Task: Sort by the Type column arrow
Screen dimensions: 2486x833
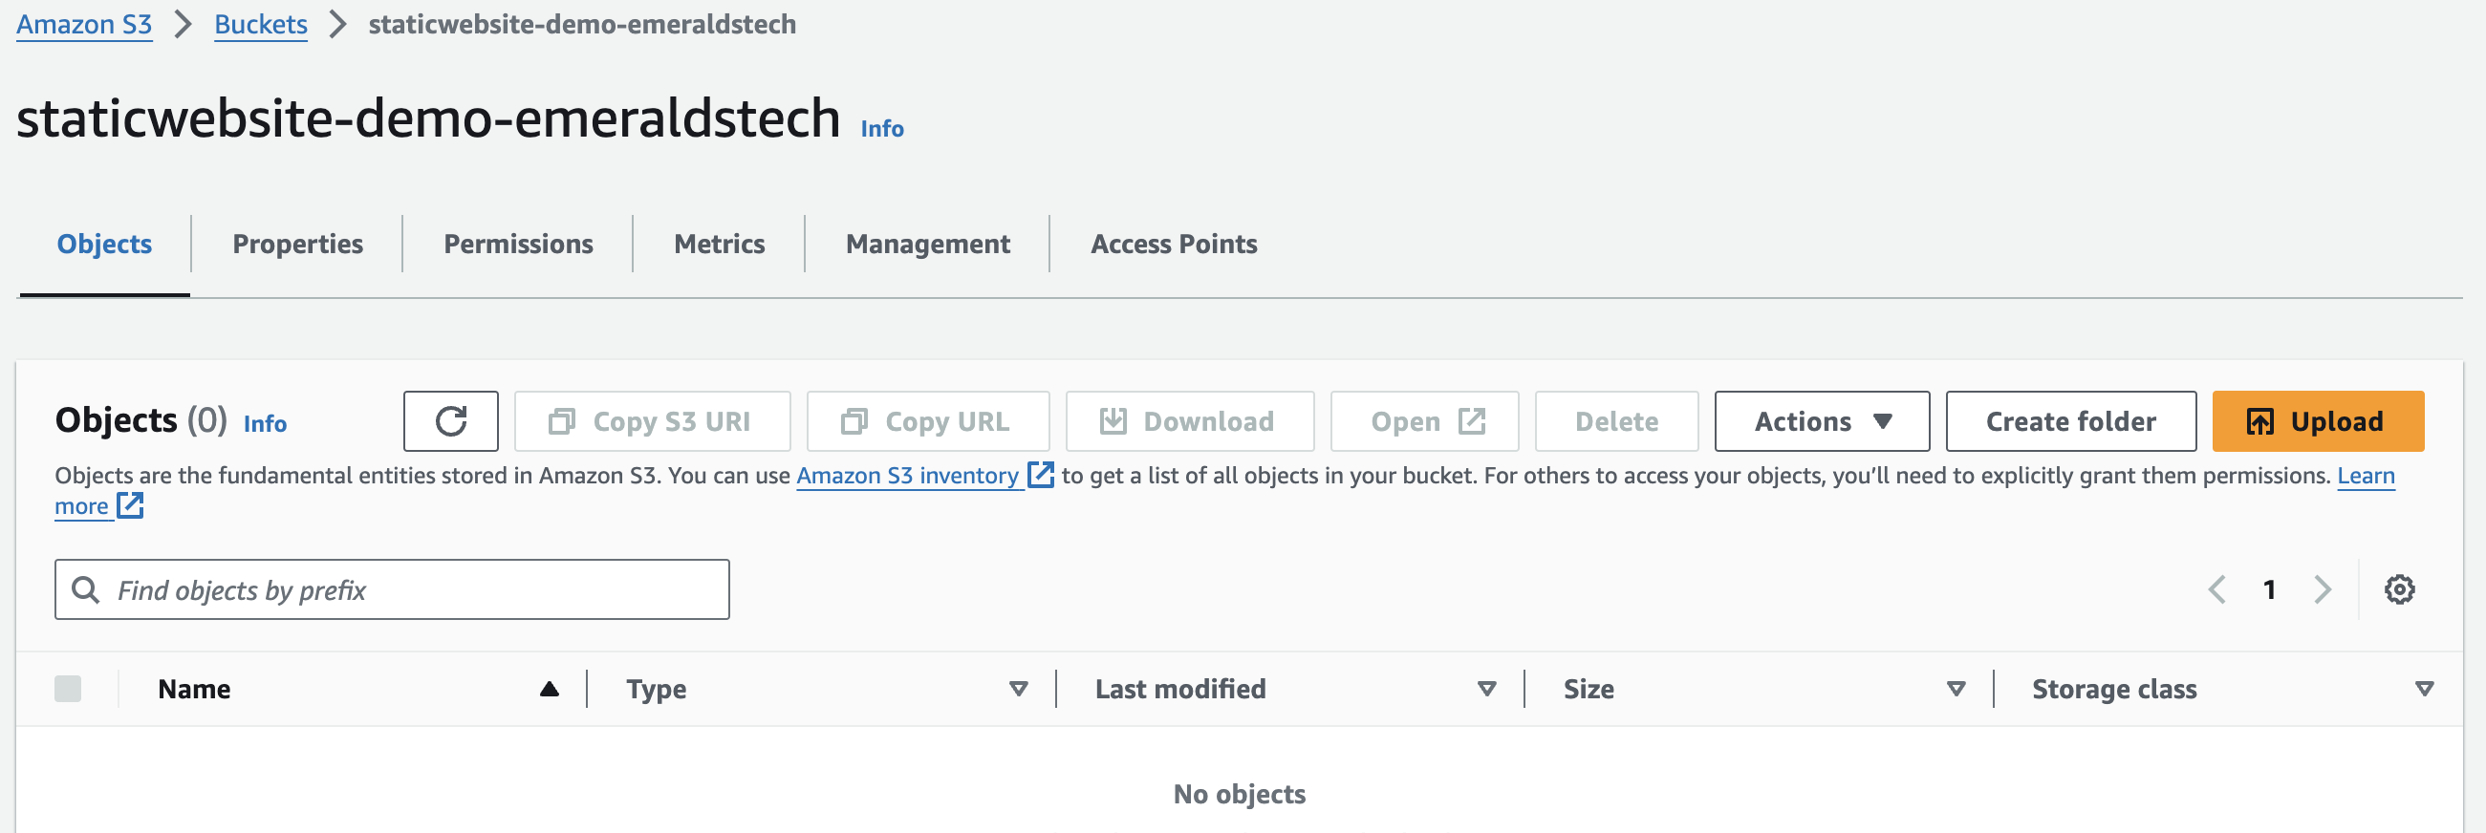Action: [x=1018, y=689]
